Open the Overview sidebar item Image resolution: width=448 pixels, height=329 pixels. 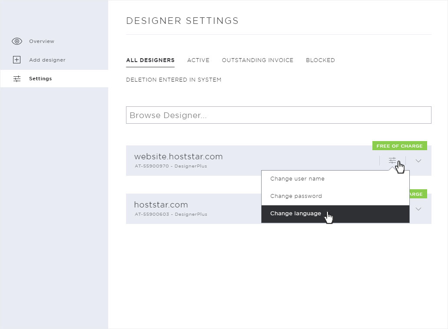point(54,41)
